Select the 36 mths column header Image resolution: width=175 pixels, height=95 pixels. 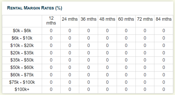[88, 19]
